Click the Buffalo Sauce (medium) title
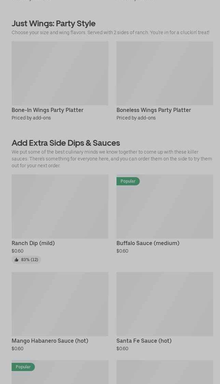 [148, 243]
